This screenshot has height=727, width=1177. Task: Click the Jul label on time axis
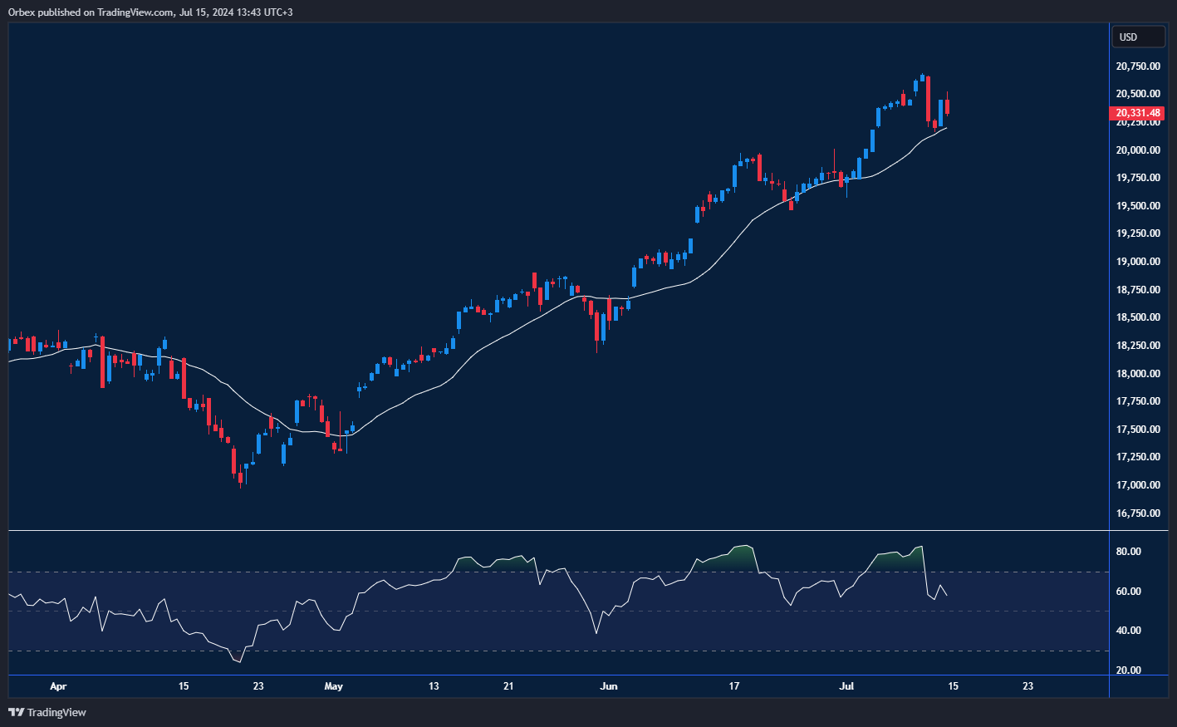click(846, 686)
